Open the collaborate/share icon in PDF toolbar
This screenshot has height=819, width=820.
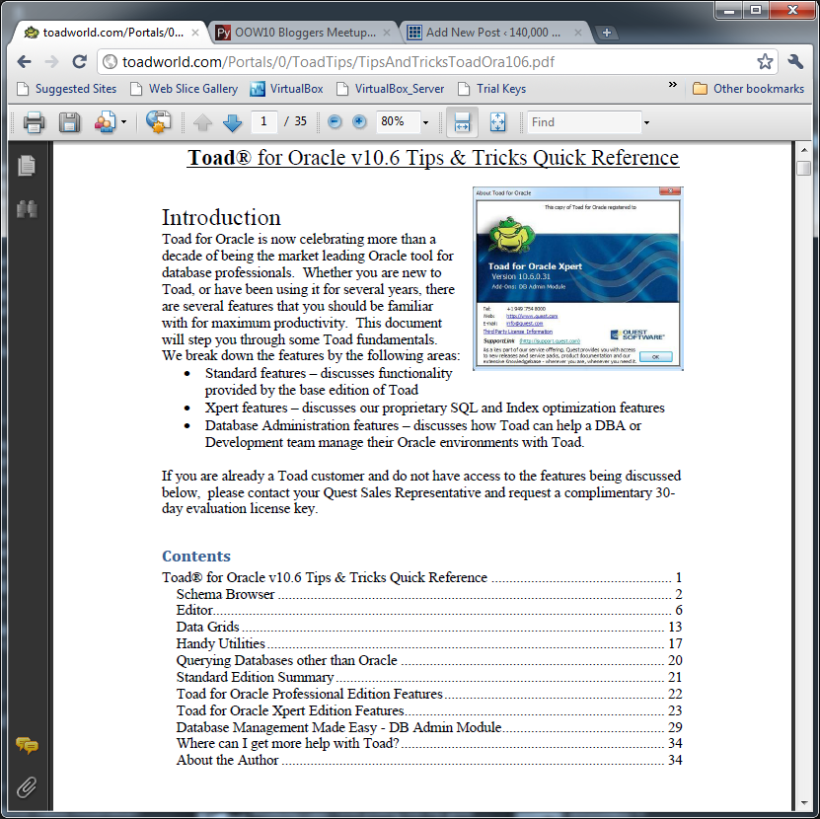(106, 122)
